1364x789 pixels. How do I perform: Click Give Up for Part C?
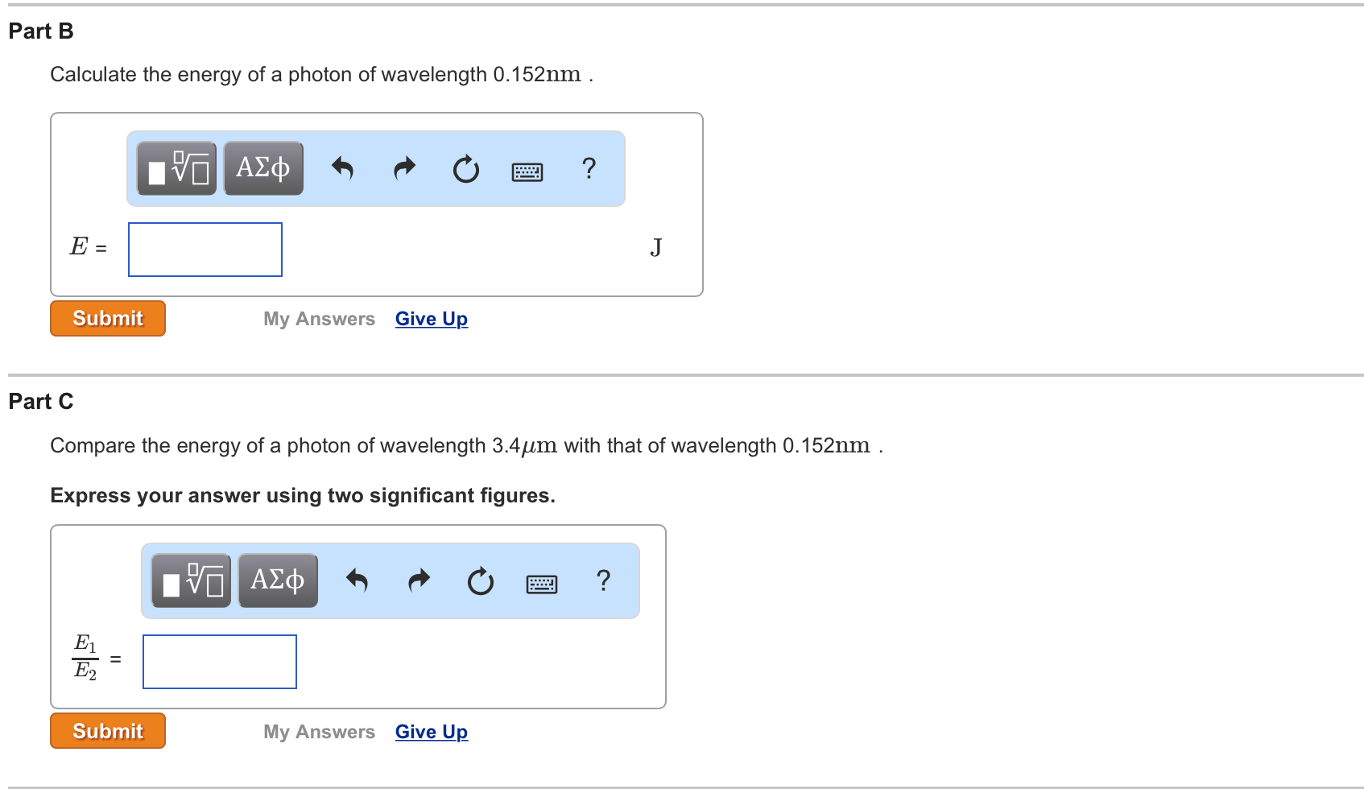(431, 731)
